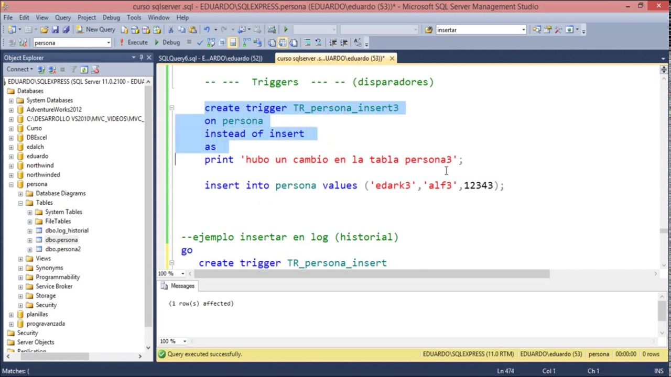Click the Execute button
Screen dimensions: 671x377
tap(133, 42)
